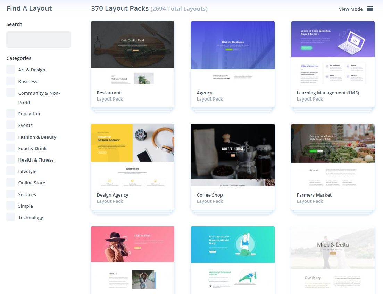
Task: Select the Food & Drink label
Action: click(x=33, y=148)
